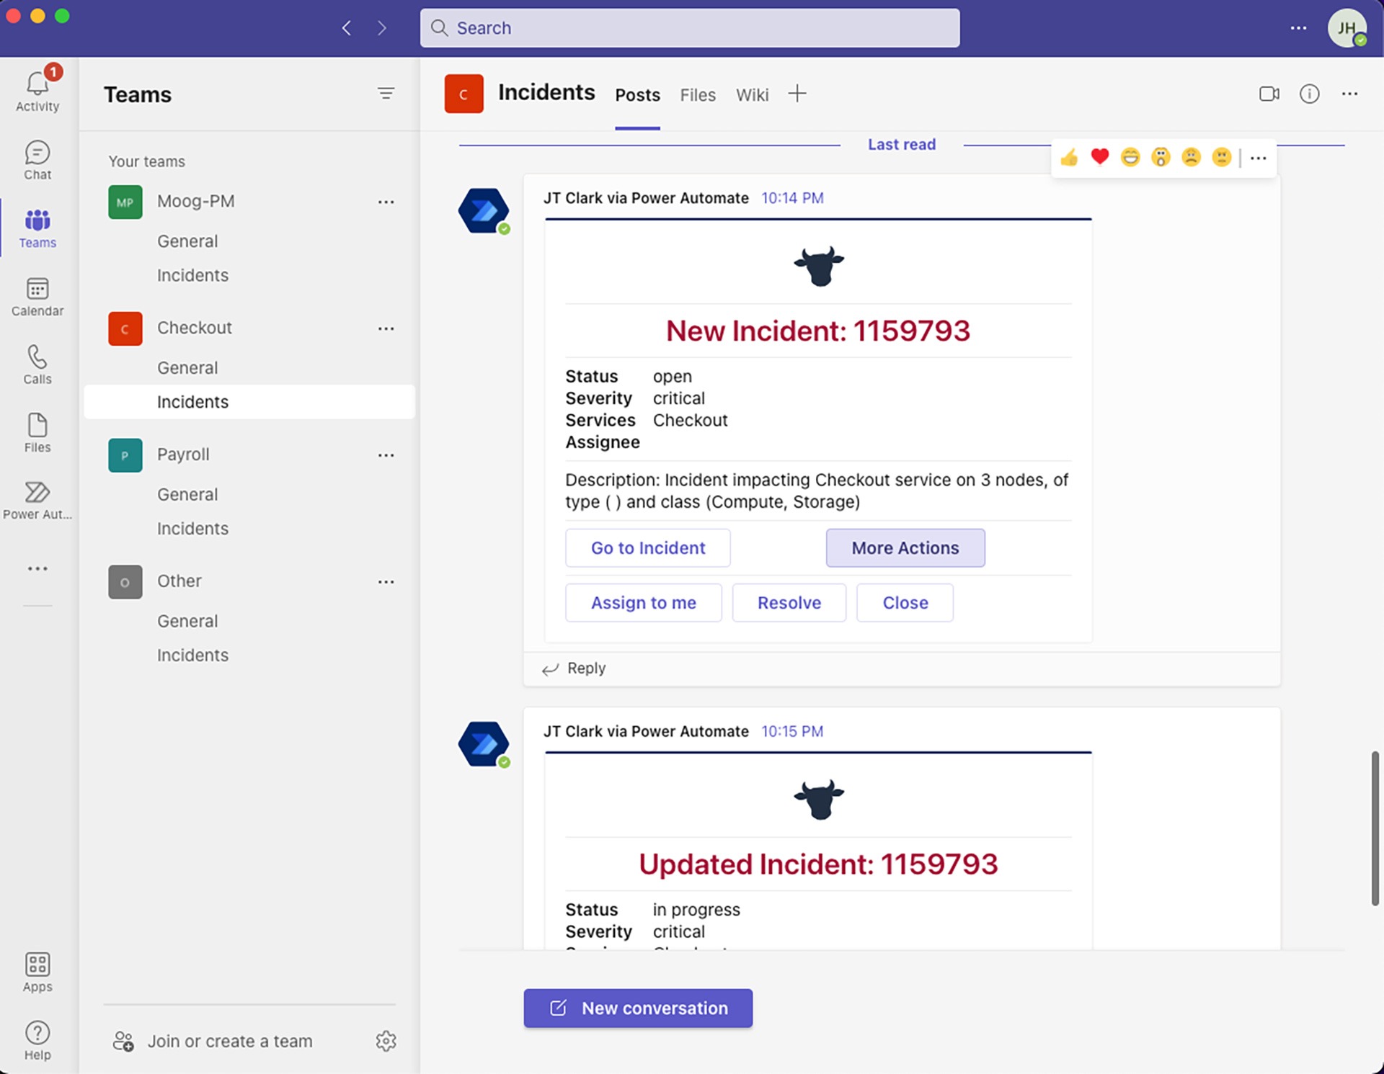
Task: React with surprised emoji
Action: tap(1161, 157)
